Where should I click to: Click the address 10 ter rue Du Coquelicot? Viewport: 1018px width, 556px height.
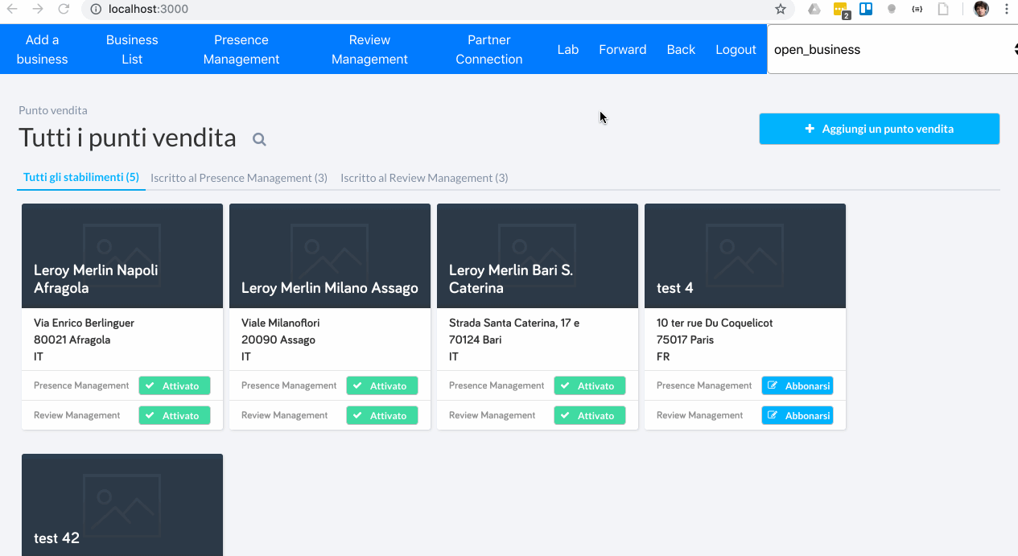pyautogui.click(x=715, y=323)
